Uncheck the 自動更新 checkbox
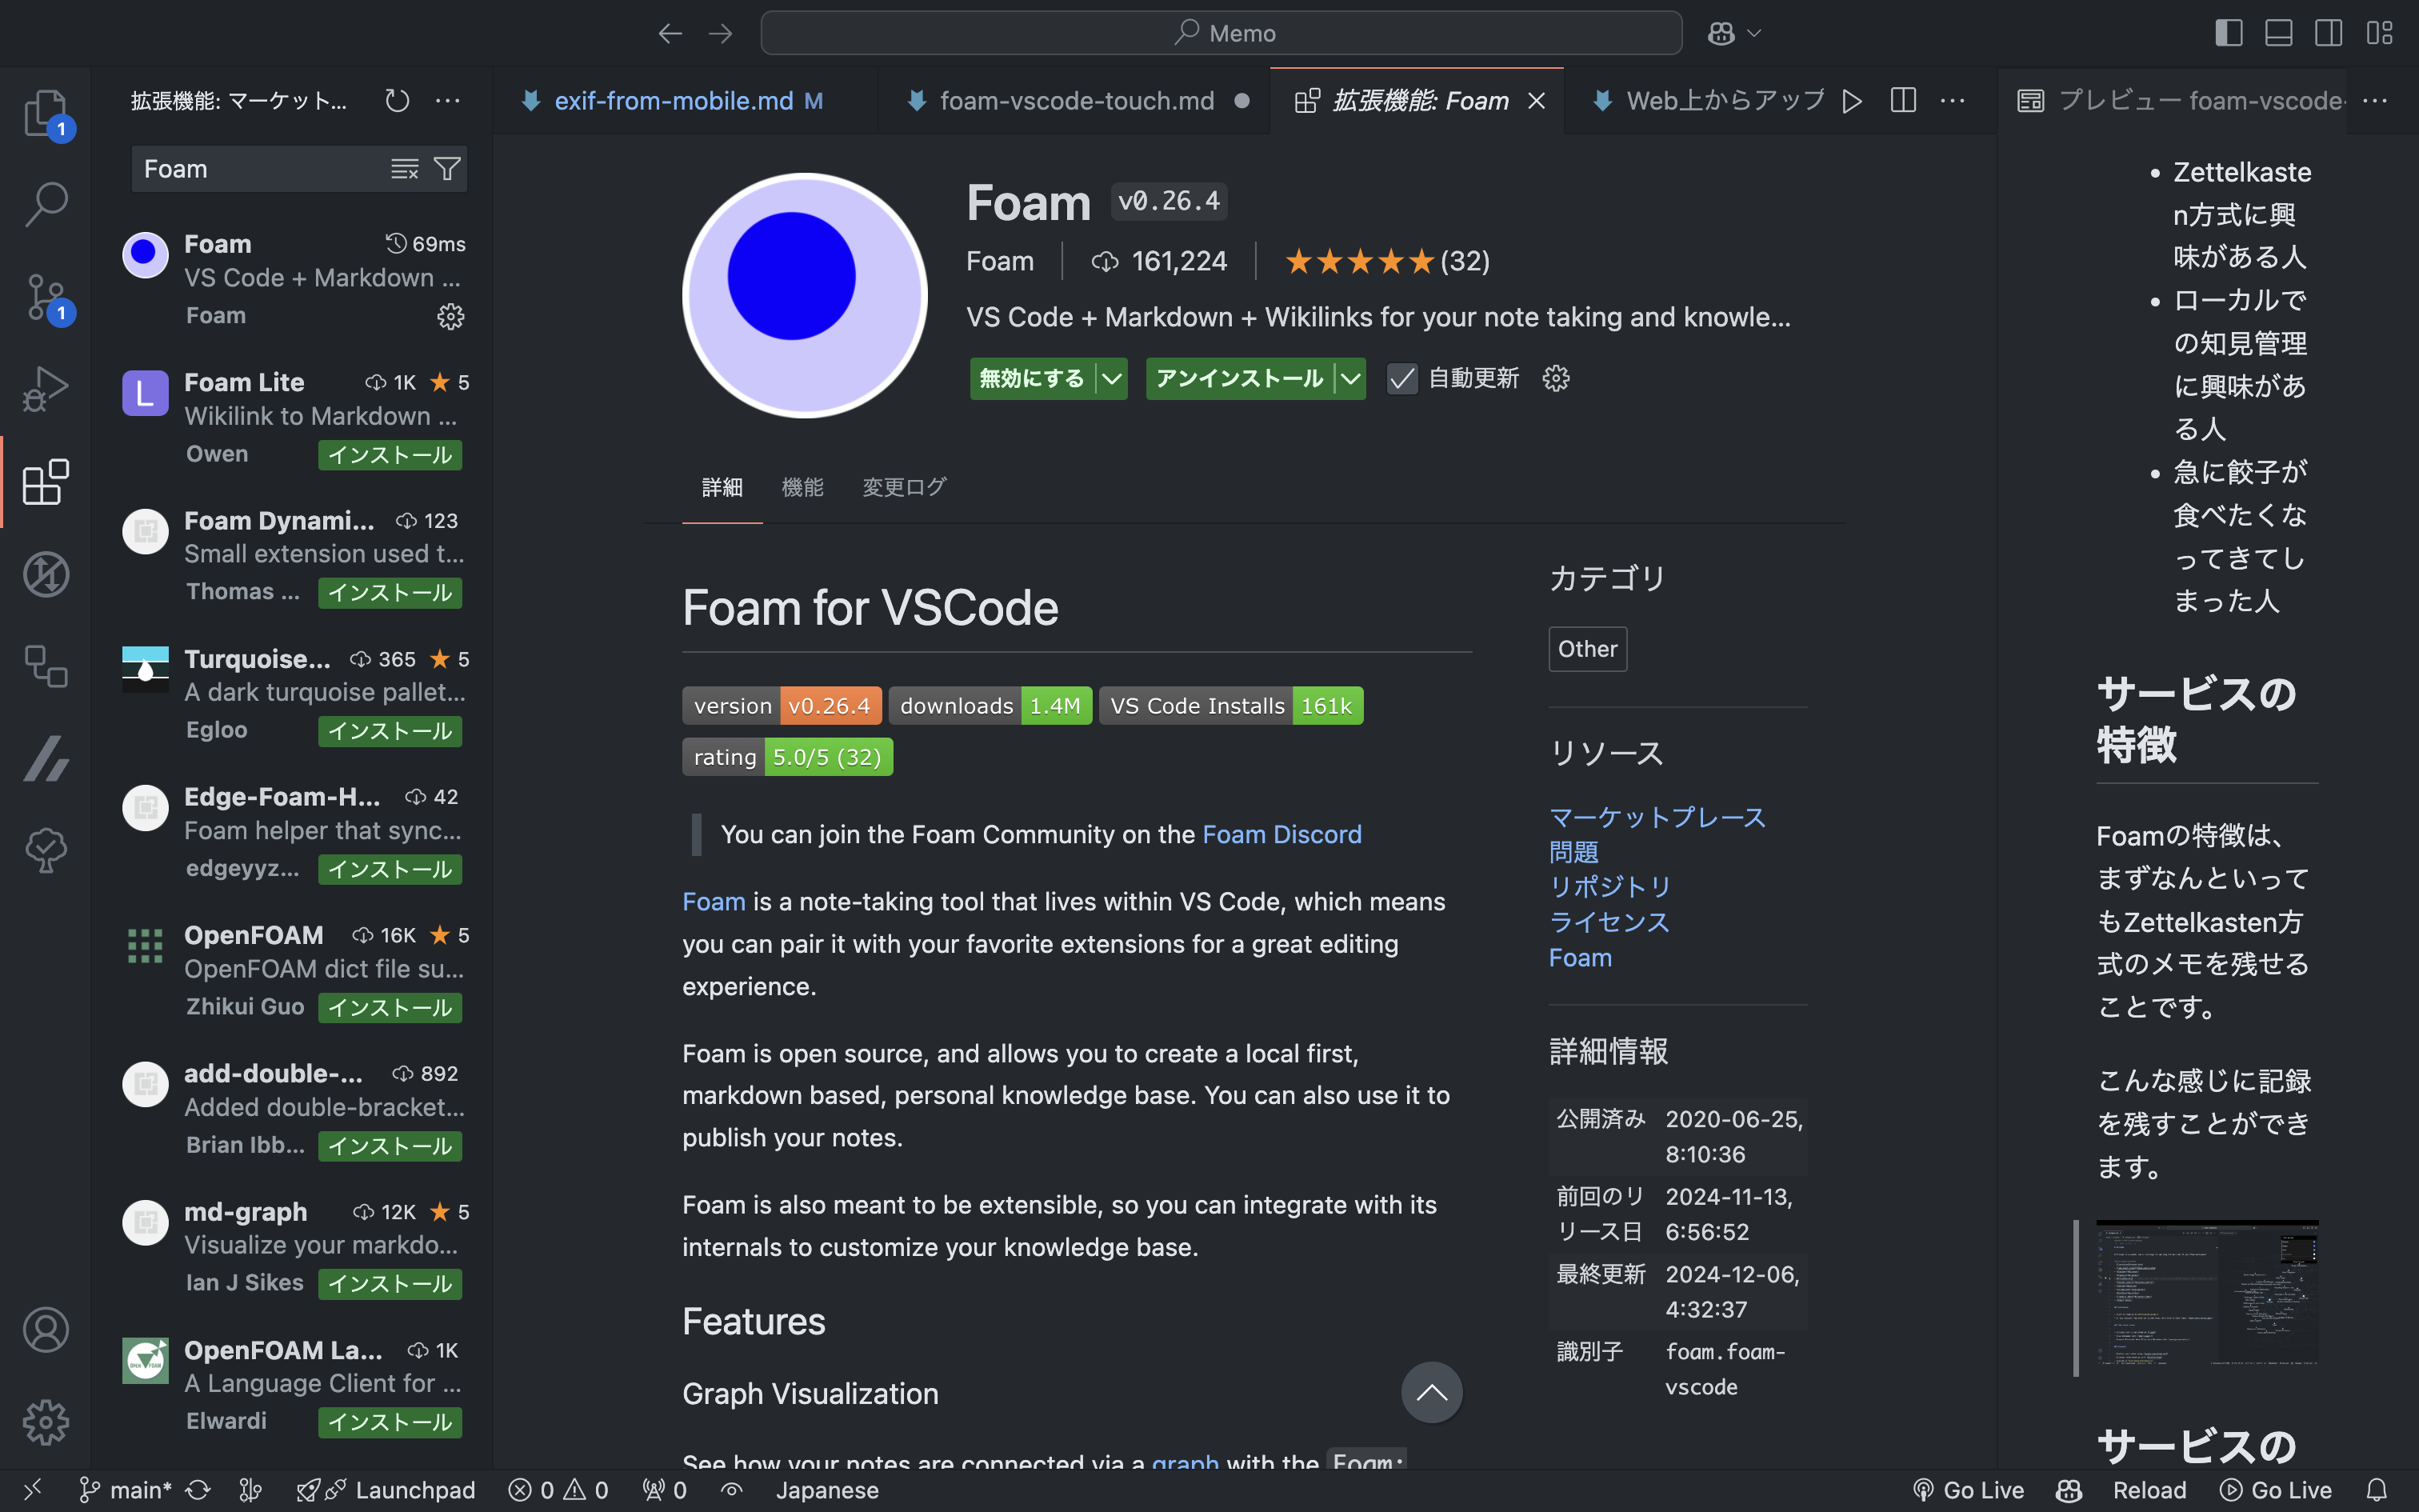Viewport: 2419px width, 1512px height. (x=1401, y=378)
